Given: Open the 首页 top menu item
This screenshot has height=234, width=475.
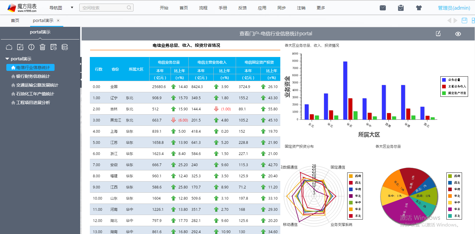Looking at the screenshot, I should tap(184, 8).
